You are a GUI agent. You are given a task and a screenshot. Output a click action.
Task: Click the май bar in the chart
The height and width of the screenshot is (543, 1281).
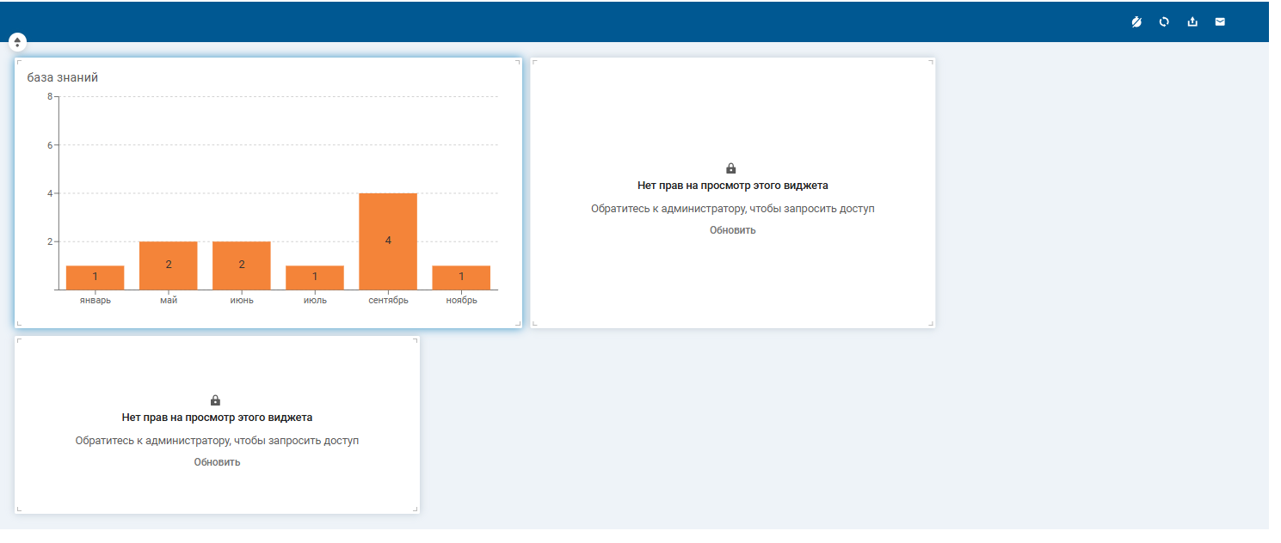169,265
